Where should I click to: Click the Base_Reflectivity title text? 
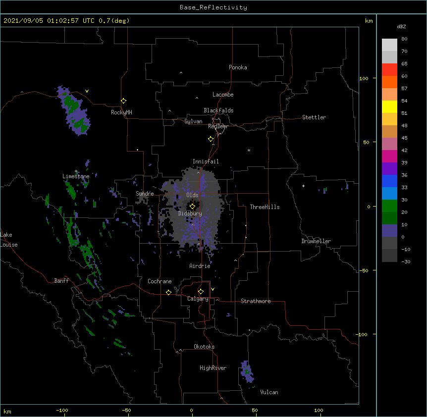coord(213,7)
